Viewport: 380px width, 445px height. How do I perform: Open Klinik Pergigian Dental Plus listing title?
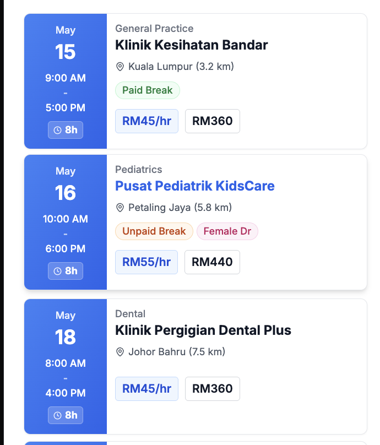coord(203,330)
